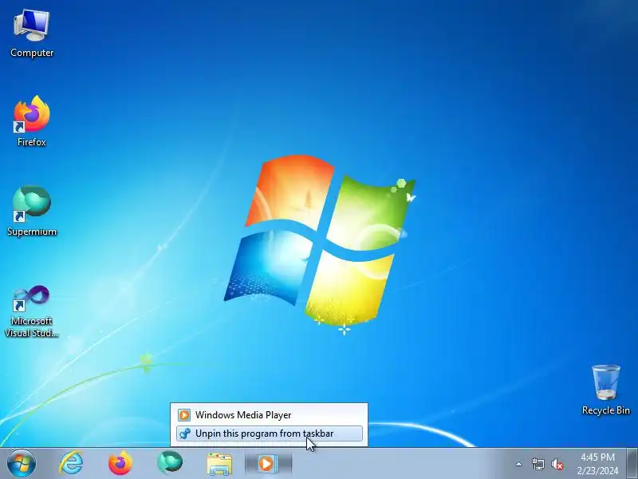Screen dimensions: 638x479
Task: Click the Computer icon label text
Action: coord(32,53)
